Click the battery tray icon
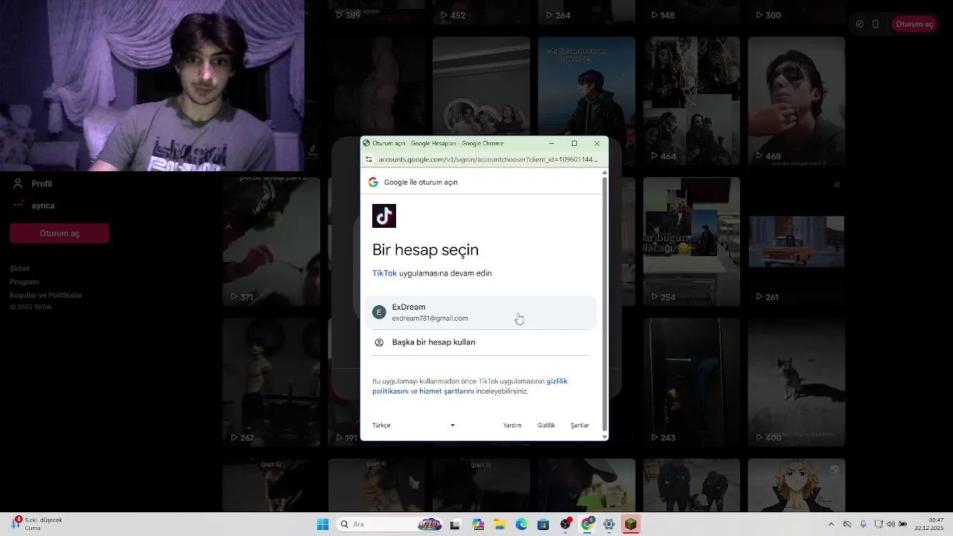The height and width of the screenshot is (536, 953). (x=903, y=524)
